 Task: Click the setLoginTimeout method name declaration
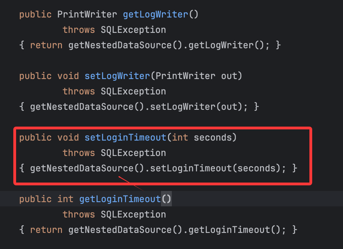[126, 138]
